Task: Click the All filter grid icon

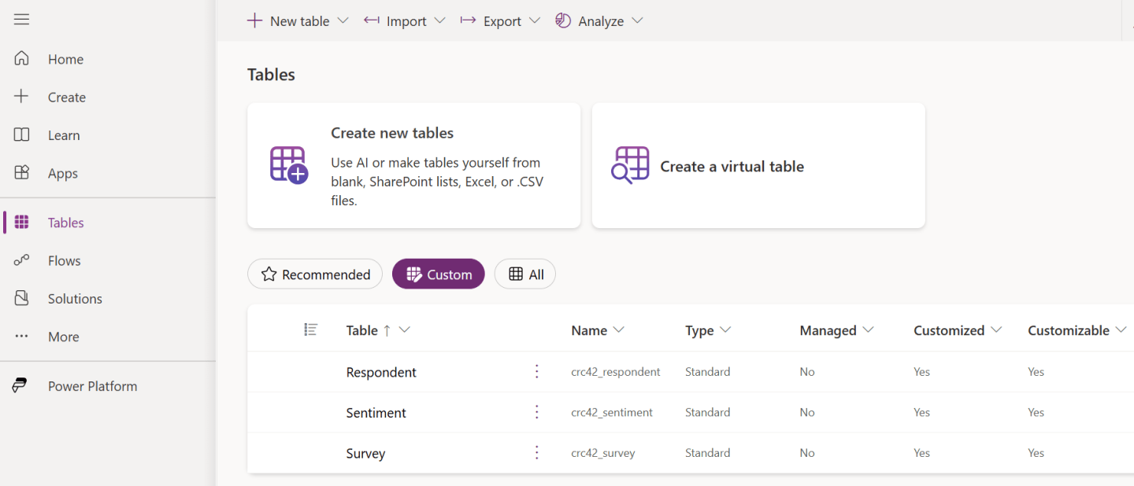Action: point(516,274)
